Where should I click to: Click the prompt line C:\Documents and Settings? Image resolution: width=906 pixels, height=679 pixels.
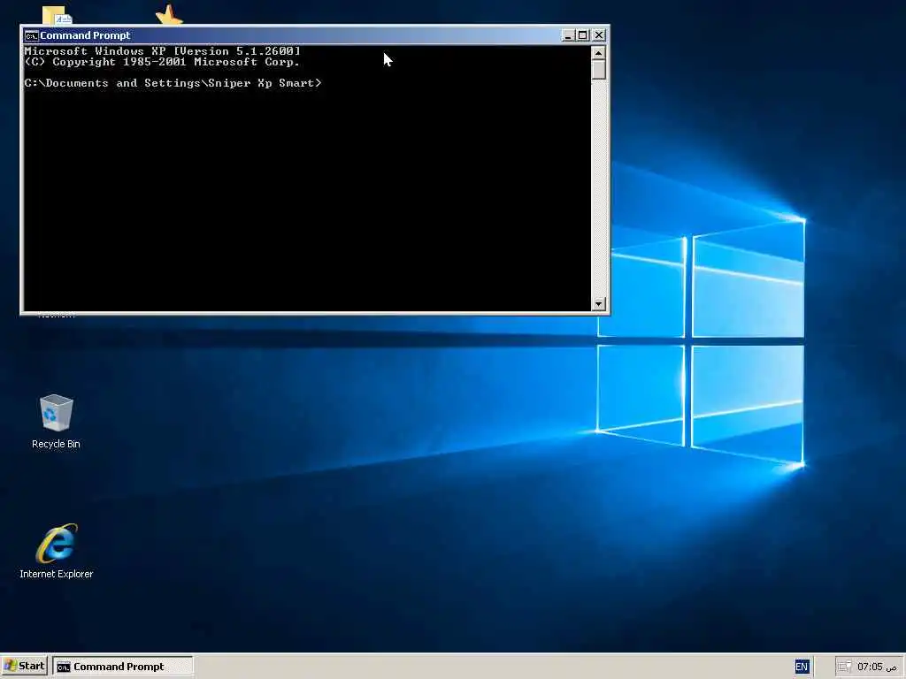pos(173,83)
